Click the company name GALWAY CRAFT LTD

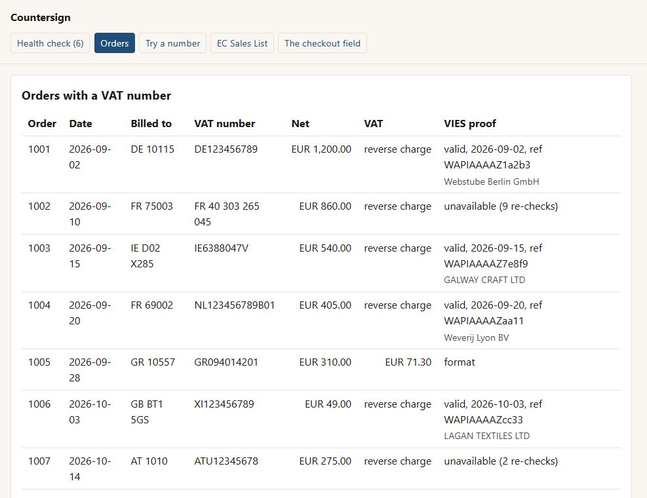point(484,280)
